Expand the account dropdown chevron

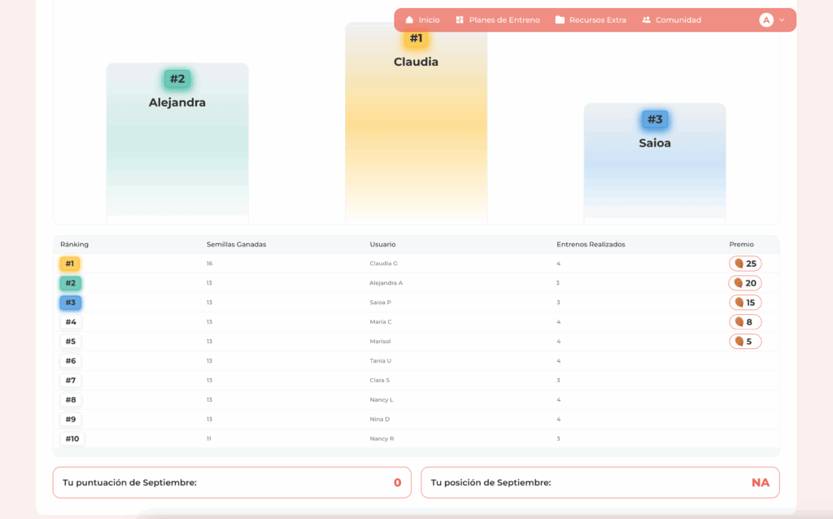782,20
